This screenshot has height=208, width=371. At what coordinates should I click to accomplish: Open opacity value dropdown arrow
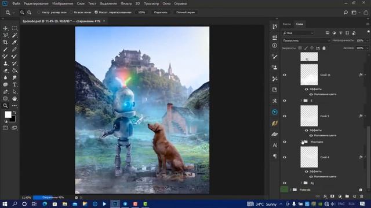tap(367, 40)
